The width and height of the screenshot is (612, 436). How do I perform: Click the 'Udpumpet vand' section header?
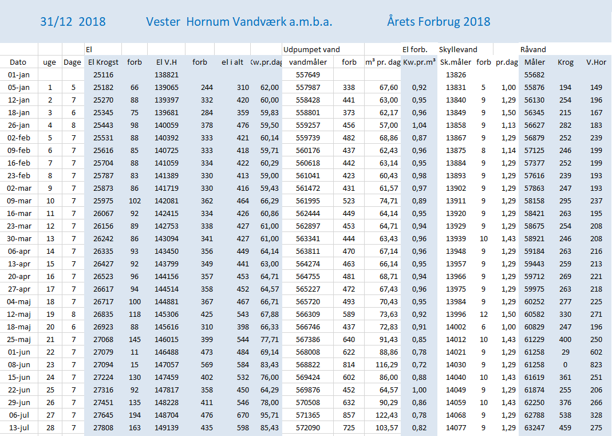311,50
